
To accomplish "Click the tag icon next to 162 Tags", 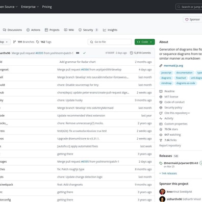I will 38,42.
